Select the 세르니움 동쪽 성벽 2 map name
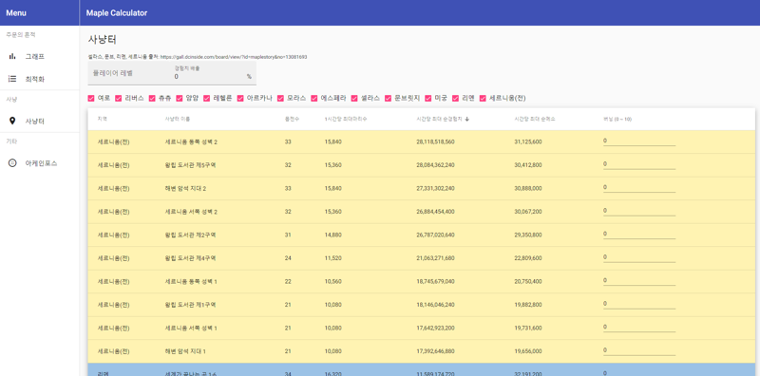This screenshot has width=760, height=376. click(191, 142)
